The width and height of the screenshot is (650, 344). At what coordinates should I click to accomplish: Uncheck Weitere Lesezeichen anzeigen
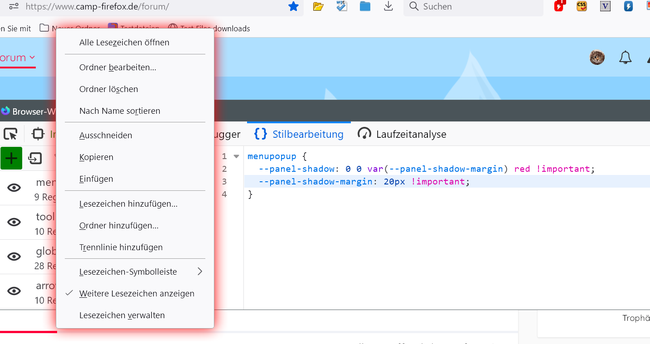(x=136, y=294)
